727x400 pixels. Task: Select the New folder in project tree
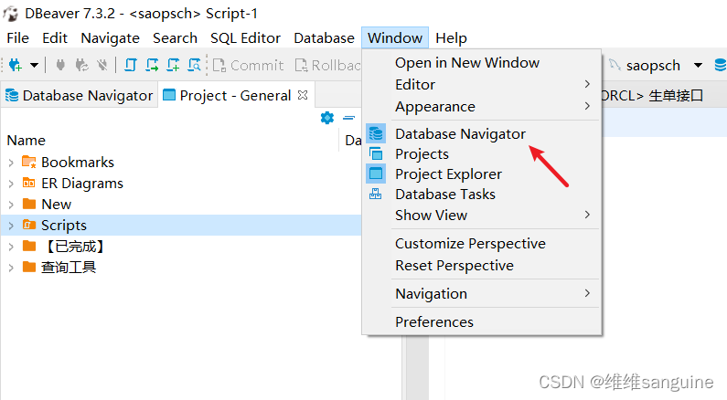tap(56, 205)
